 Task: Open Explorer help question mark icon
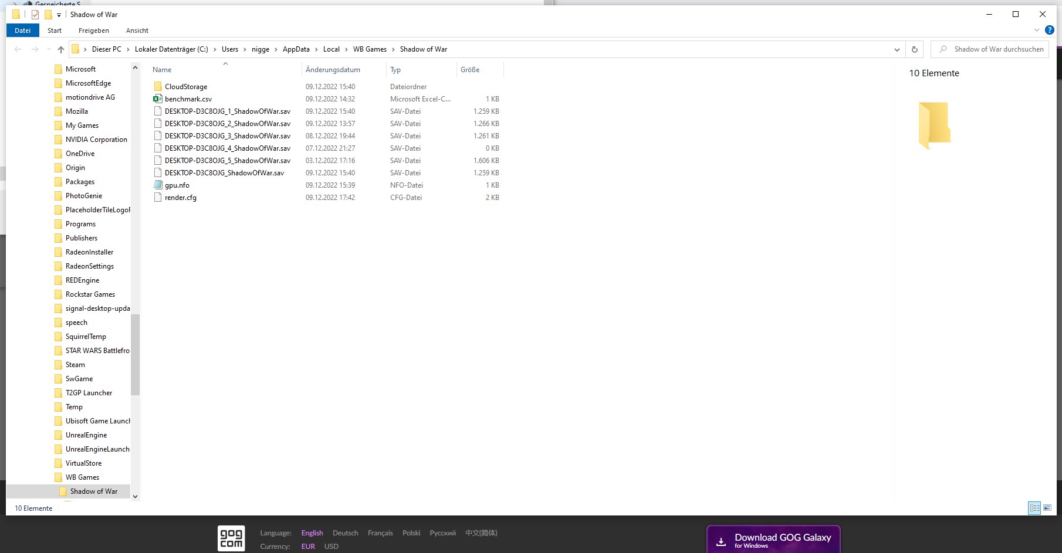[1050, 30]
